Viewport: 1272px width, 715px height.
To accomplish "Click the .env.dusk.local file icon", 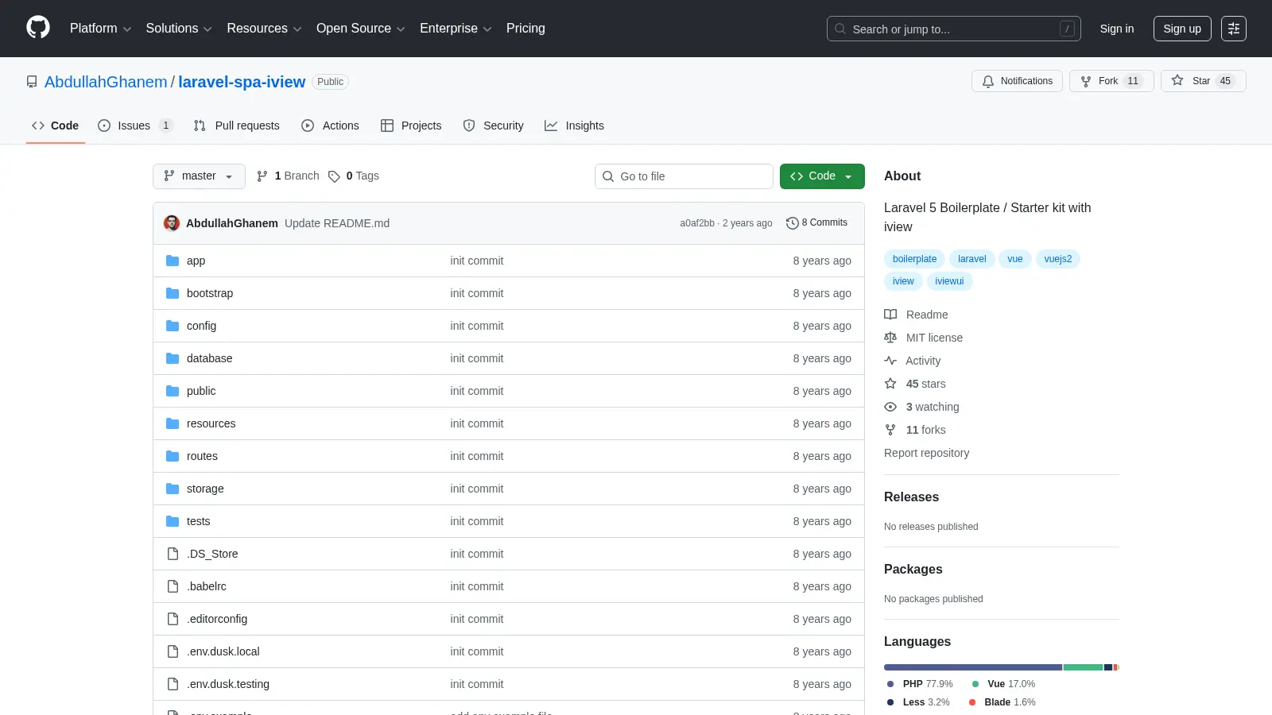I will coord(173,651).
